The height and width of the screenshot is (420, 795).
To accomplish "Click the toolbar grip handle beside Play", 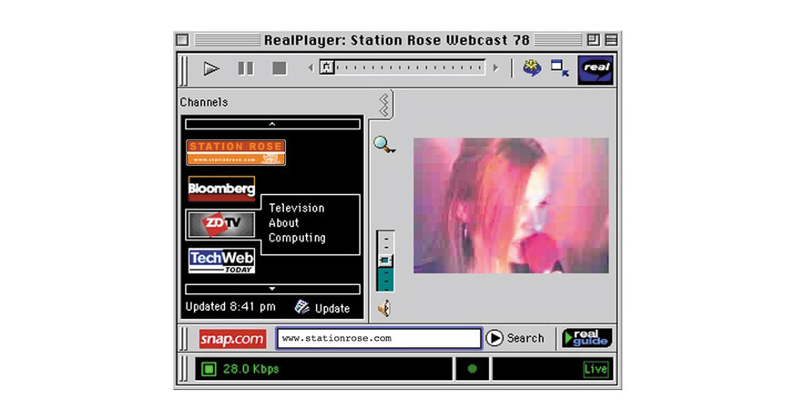I will (184, 70).
